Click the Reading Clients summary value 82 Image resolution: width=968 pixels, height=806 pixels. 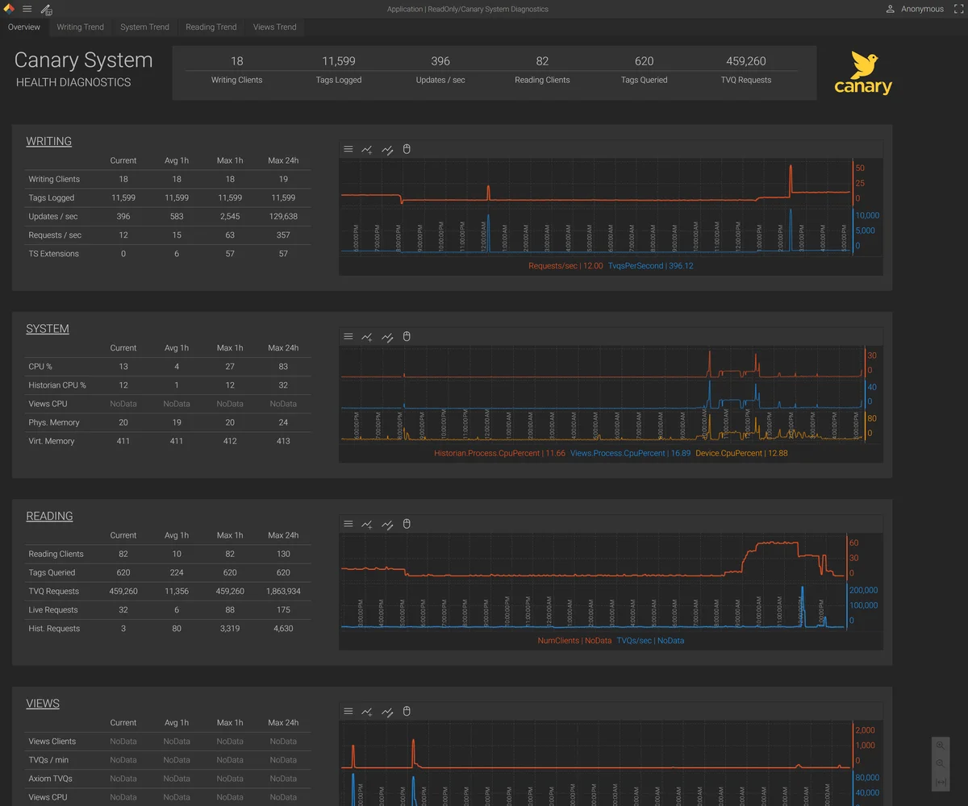point(542,61)
